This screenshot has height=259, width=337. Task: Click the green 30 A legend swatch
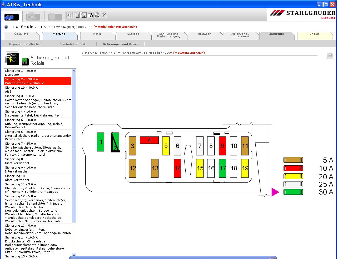pos(293,192)
